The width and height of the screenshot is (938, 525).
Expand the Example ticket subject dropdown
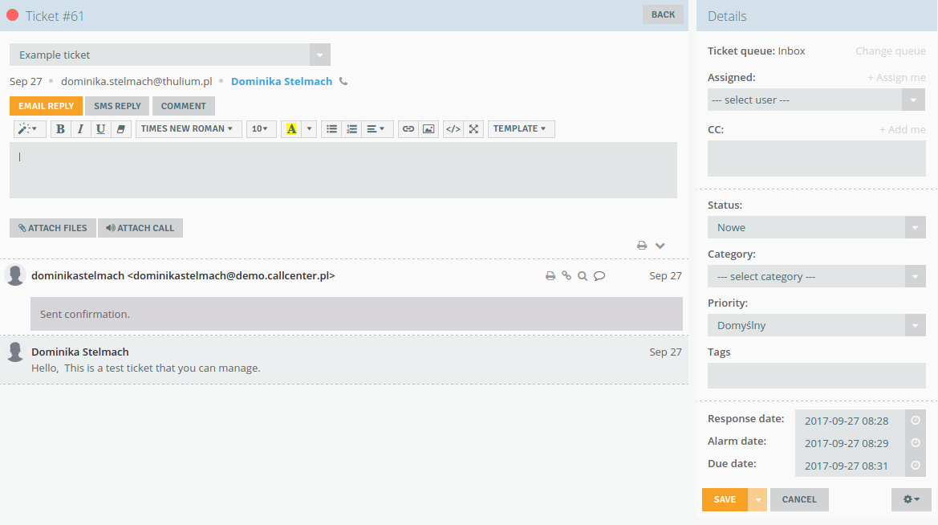320,55
